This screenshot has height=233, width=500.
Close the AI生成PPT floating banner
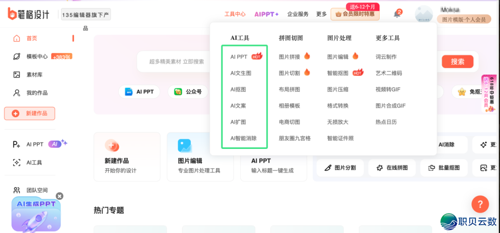59,196
